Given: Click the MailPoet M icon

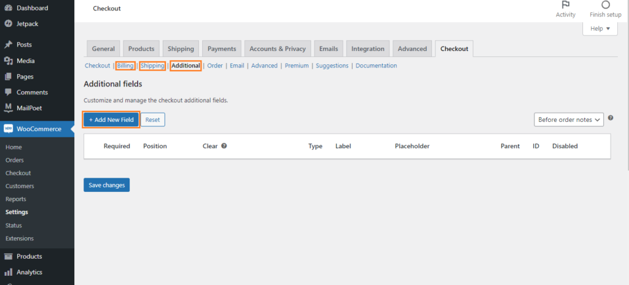Looking at the screenshot, I should click(x=8, y=108).
